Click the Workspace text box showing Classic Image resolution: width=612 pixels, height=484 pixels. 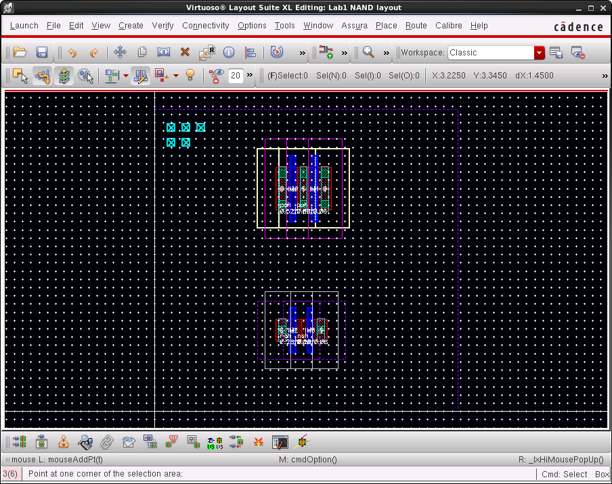[491, 53]
